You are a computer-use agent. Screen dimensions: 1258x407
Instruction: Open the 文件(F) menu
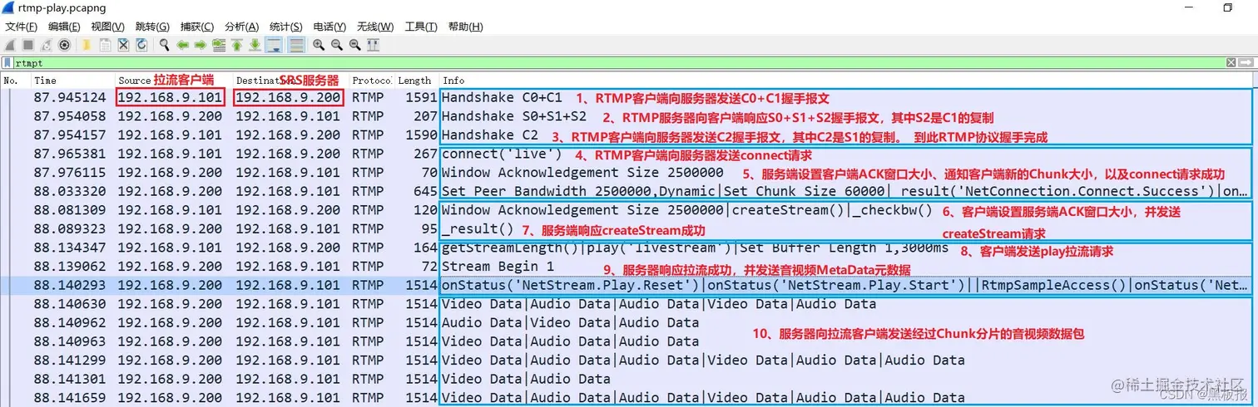coord(21,27)
